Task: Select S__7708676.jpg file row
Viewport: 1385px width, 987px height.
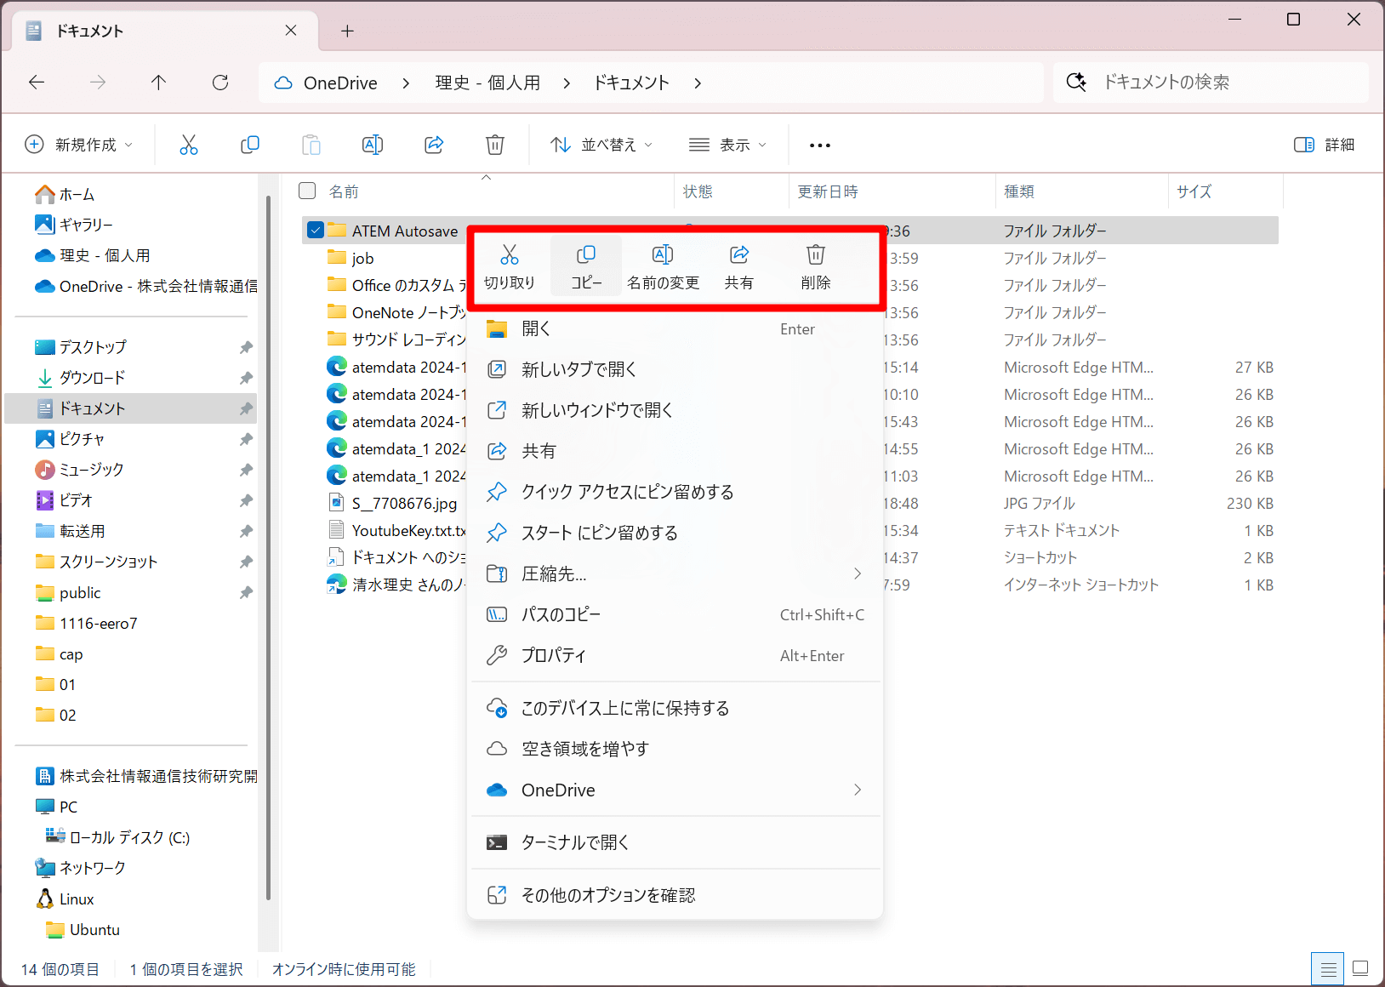Action: 404,504
